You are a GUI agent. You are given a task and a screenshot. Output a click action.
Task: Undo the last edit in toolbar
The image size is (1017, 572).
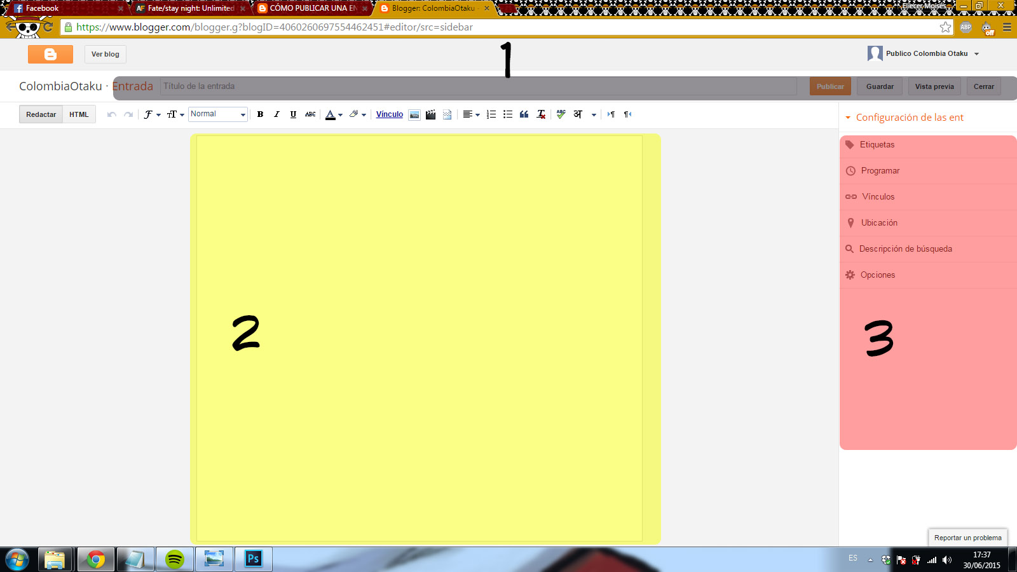[112, 114]
